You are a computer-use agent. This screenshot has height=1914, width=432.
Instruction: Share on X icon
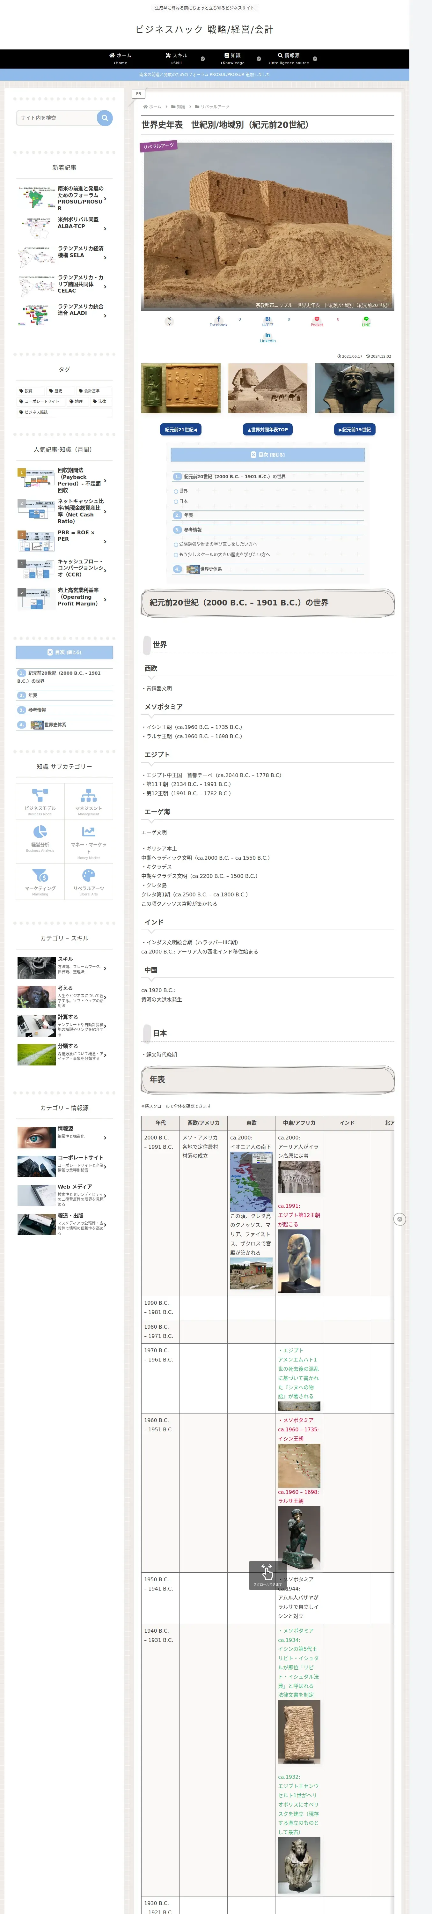(x=169, y=322)
